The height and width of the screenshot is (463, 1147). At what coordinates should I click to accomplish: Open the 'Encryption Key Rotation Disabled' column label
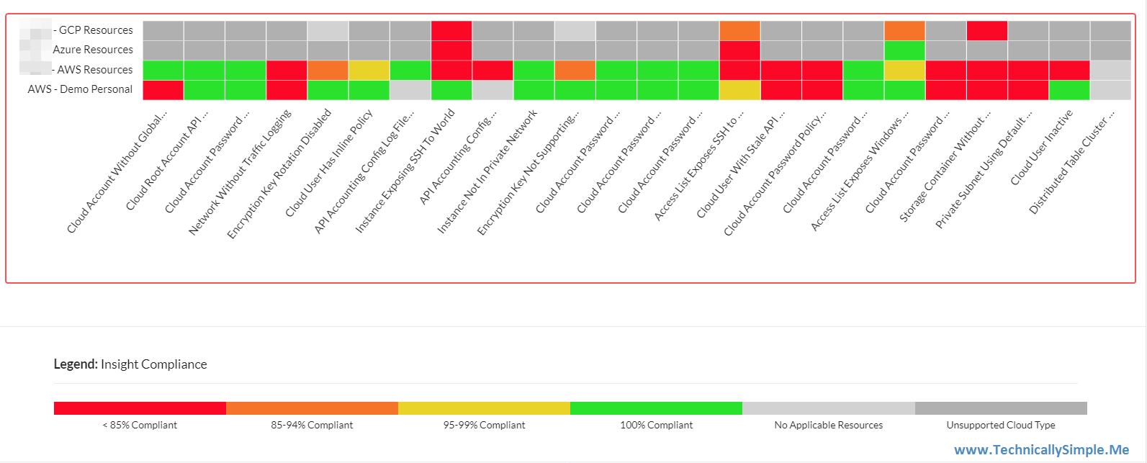[279, 174]
